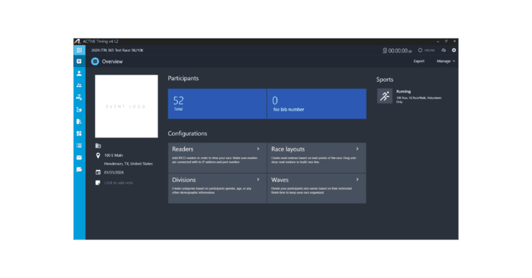Open the envelope mail sidebar icon
Viewport: 532px width, 278px height.
pyautogui.click(x=79, y=158)
